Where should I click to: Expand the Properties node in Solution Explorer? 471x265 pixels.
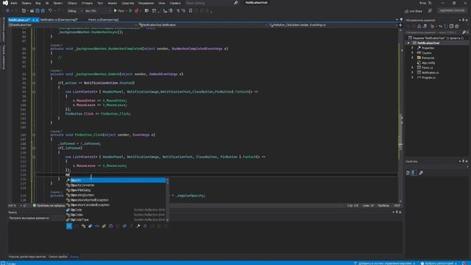(412, 48)
